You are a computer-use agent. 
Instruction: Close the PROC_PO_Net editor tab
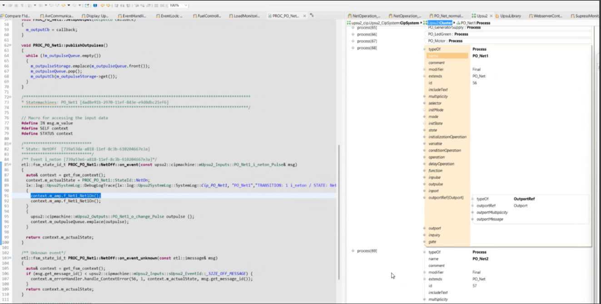[x=305, y=16]
